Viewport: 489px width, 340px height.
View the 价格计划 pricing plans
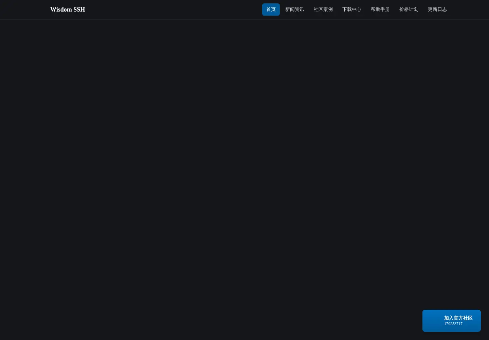click(409, 10)
